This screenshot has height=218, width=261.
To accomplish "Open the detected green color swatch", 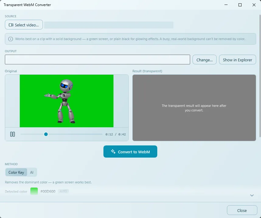I will pyautogui.click(x=34, y=191).
